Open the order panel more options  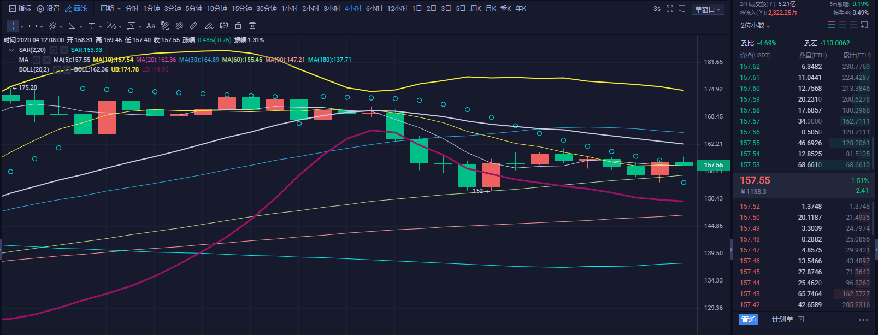[863, 320]
